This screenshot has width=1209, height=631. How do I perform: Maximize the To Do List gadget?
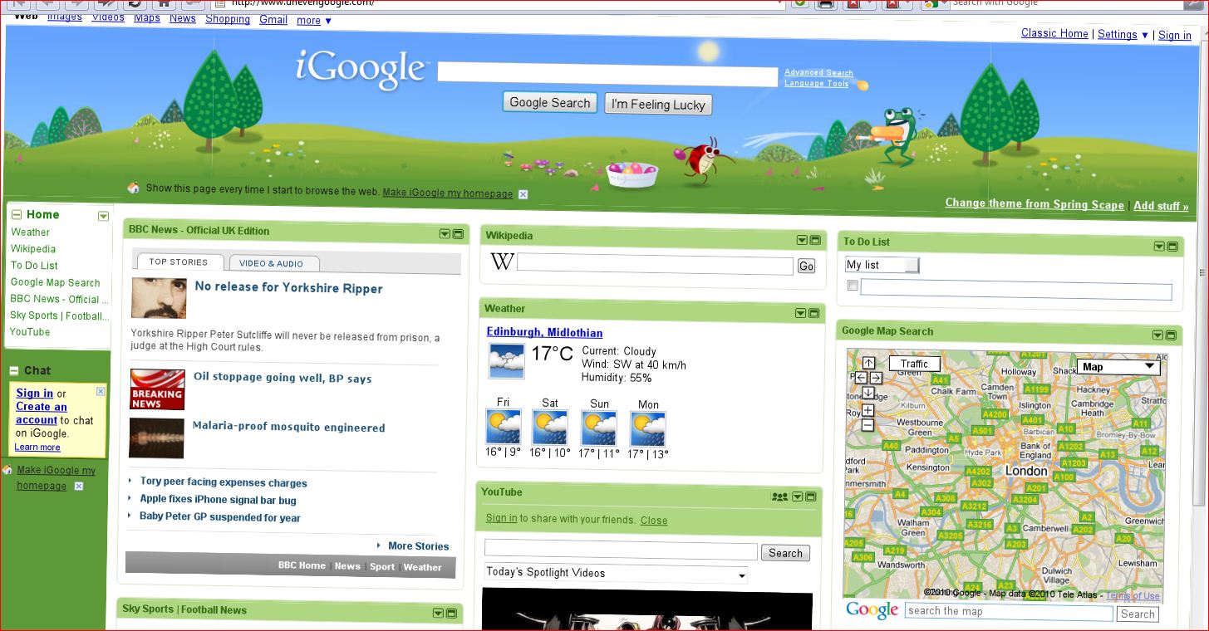coord(1172,247)
